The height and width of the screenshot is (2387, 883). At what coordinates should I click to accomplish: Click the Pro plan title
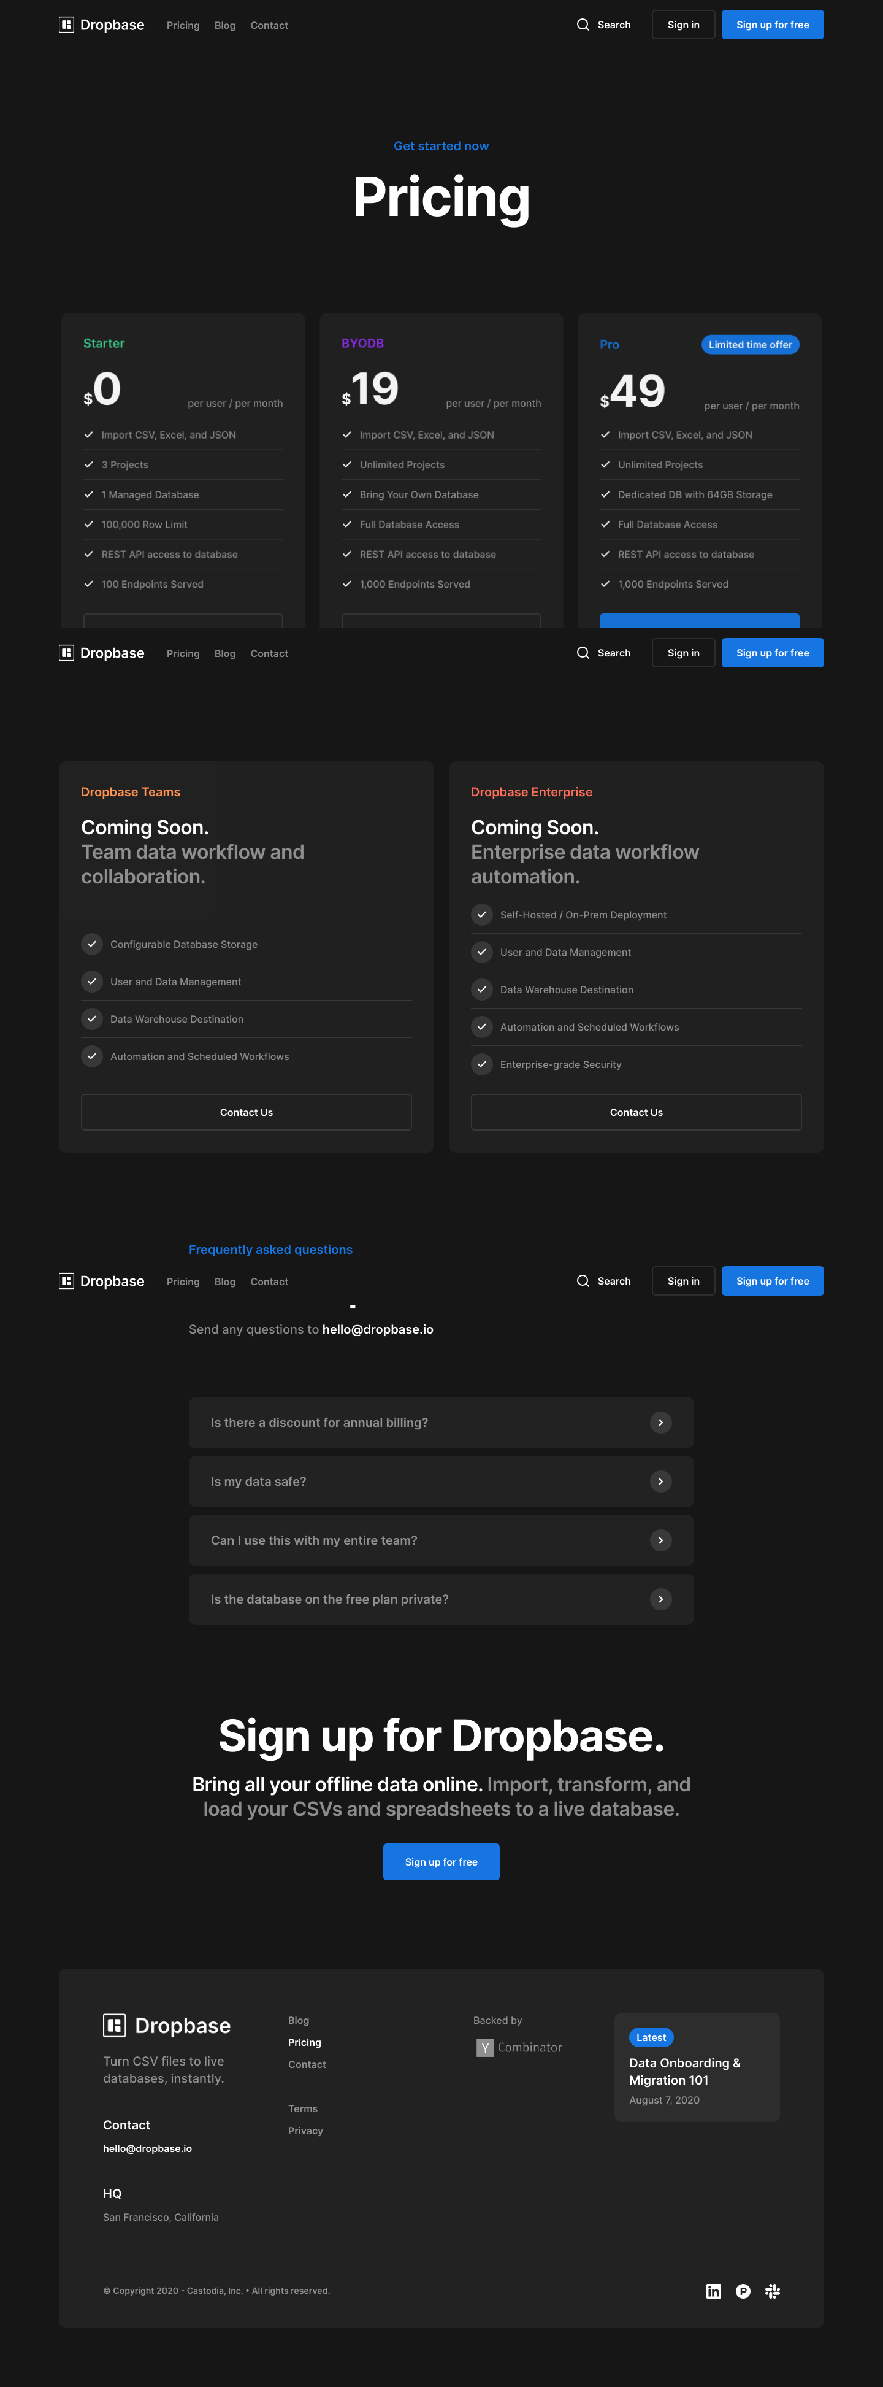(610, 345)
